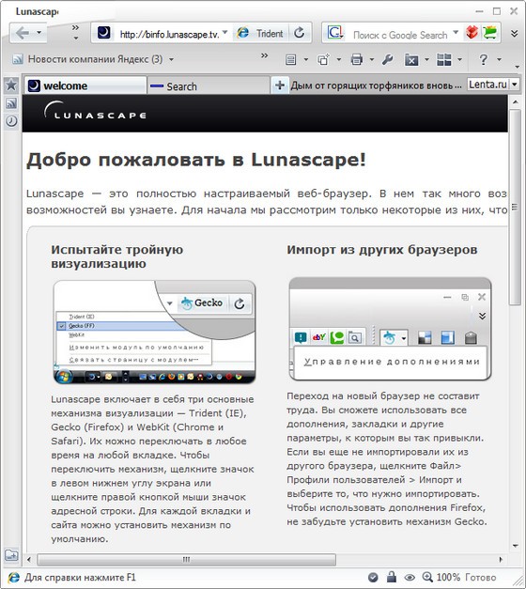Open the History clock sidebar icon
This screenshot has height=589, width=526.
(x=11, y=121)
